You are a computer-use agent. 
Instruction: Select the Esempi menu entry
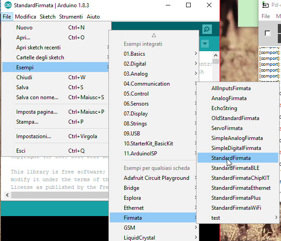pyautogui.click(x=56, y=67)
